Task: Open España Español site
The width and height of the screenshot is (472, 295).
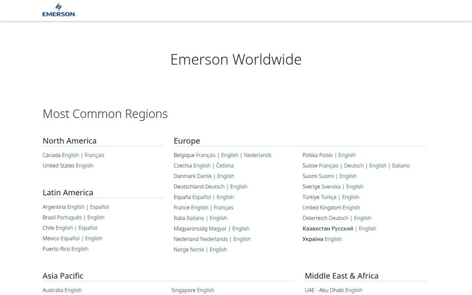Action: [202, 197]
